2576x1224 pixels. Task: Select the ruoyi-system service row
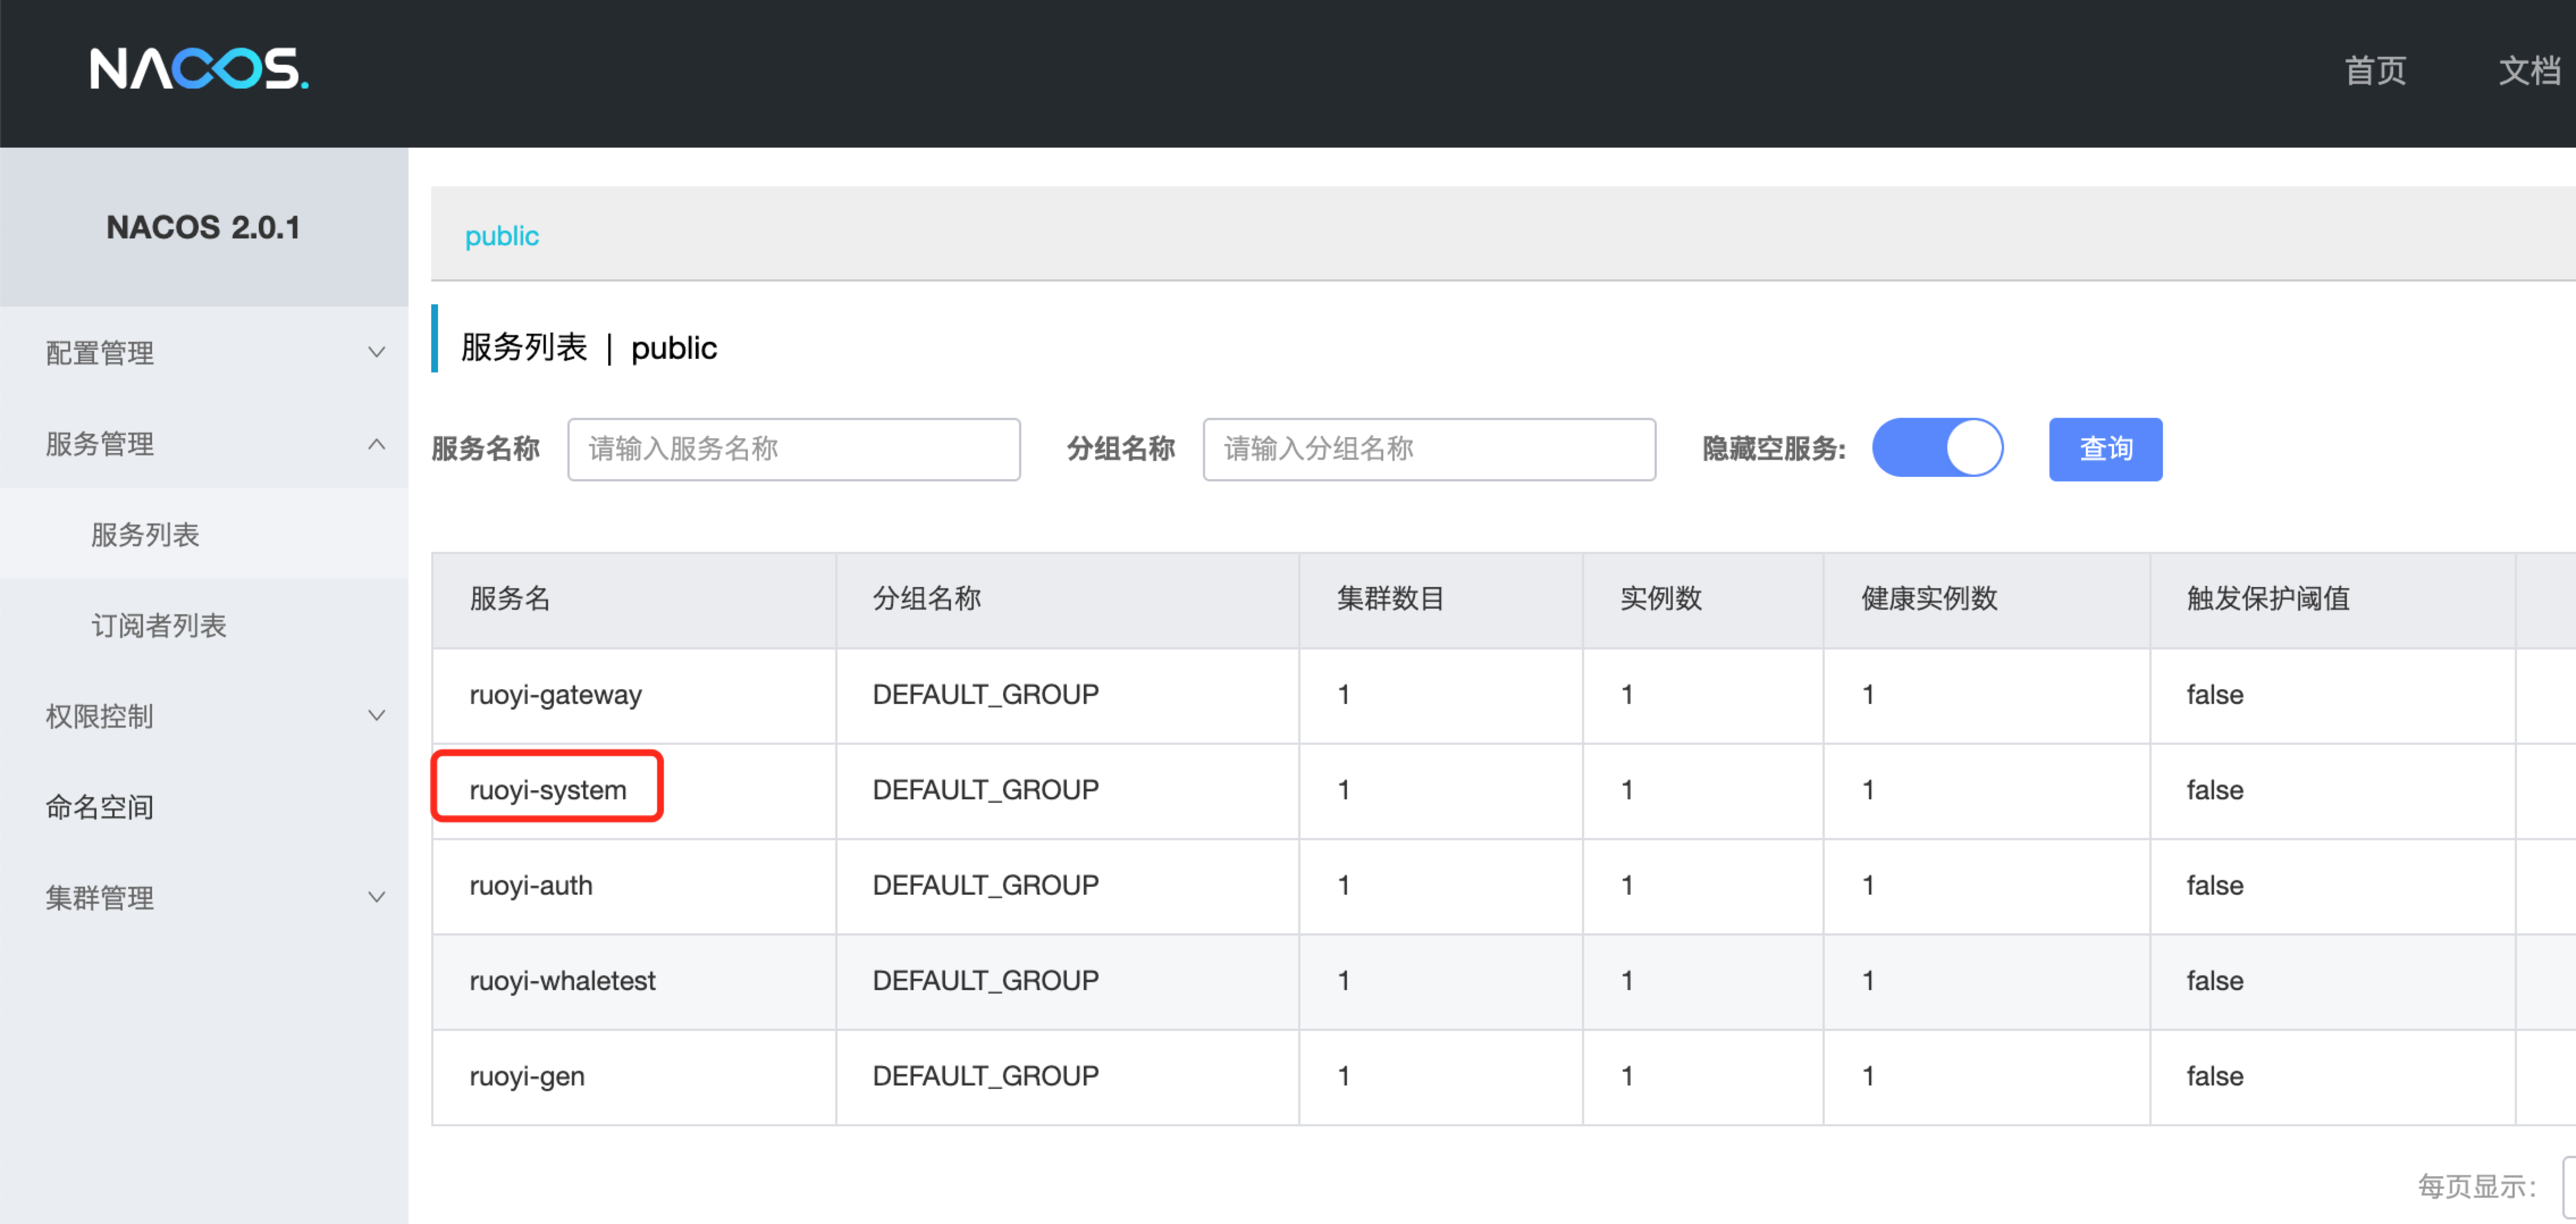pos(548,790)
